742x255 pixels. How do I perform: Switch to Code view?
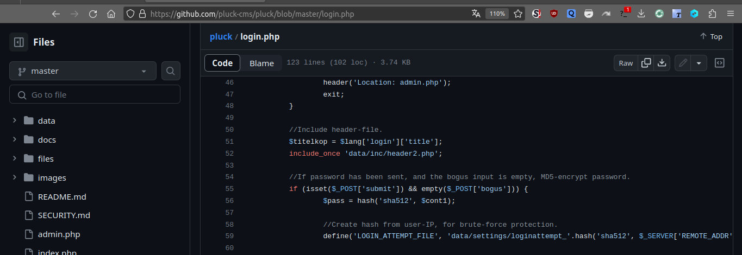[222, 63]
